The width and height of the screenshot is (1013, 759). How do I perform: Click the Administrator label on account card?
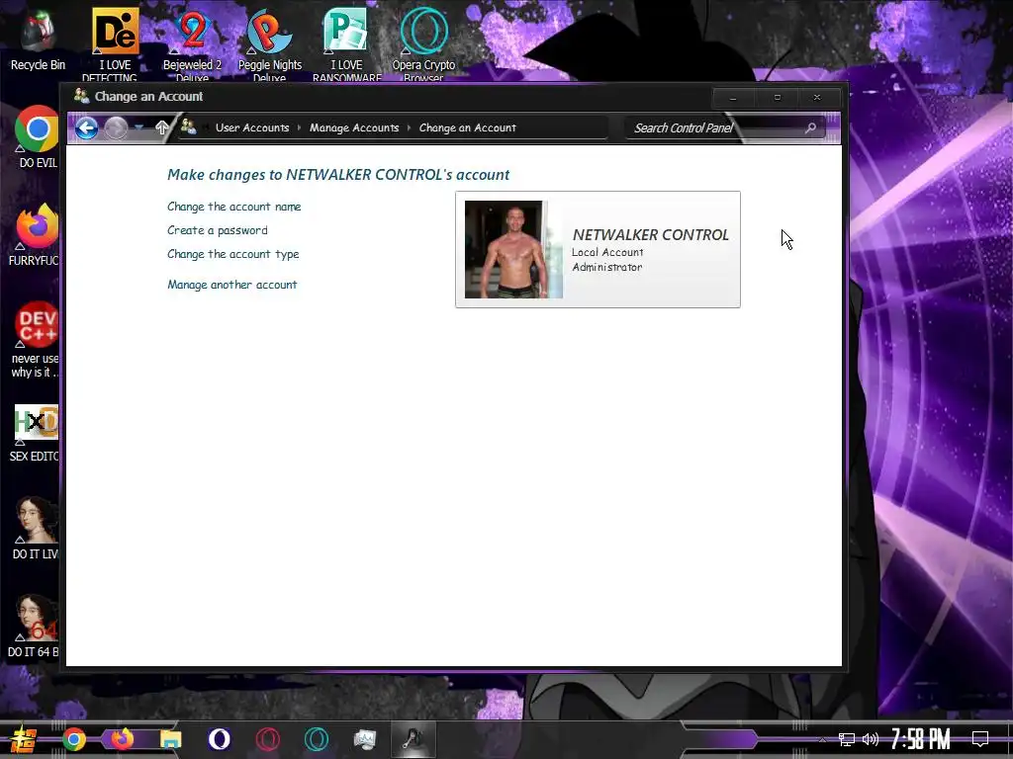pyautogui.click(x=607, y=267)
